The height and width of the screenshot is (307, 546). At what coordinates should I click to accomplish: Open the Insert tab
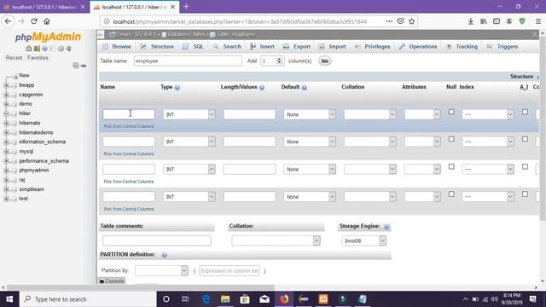262,47
